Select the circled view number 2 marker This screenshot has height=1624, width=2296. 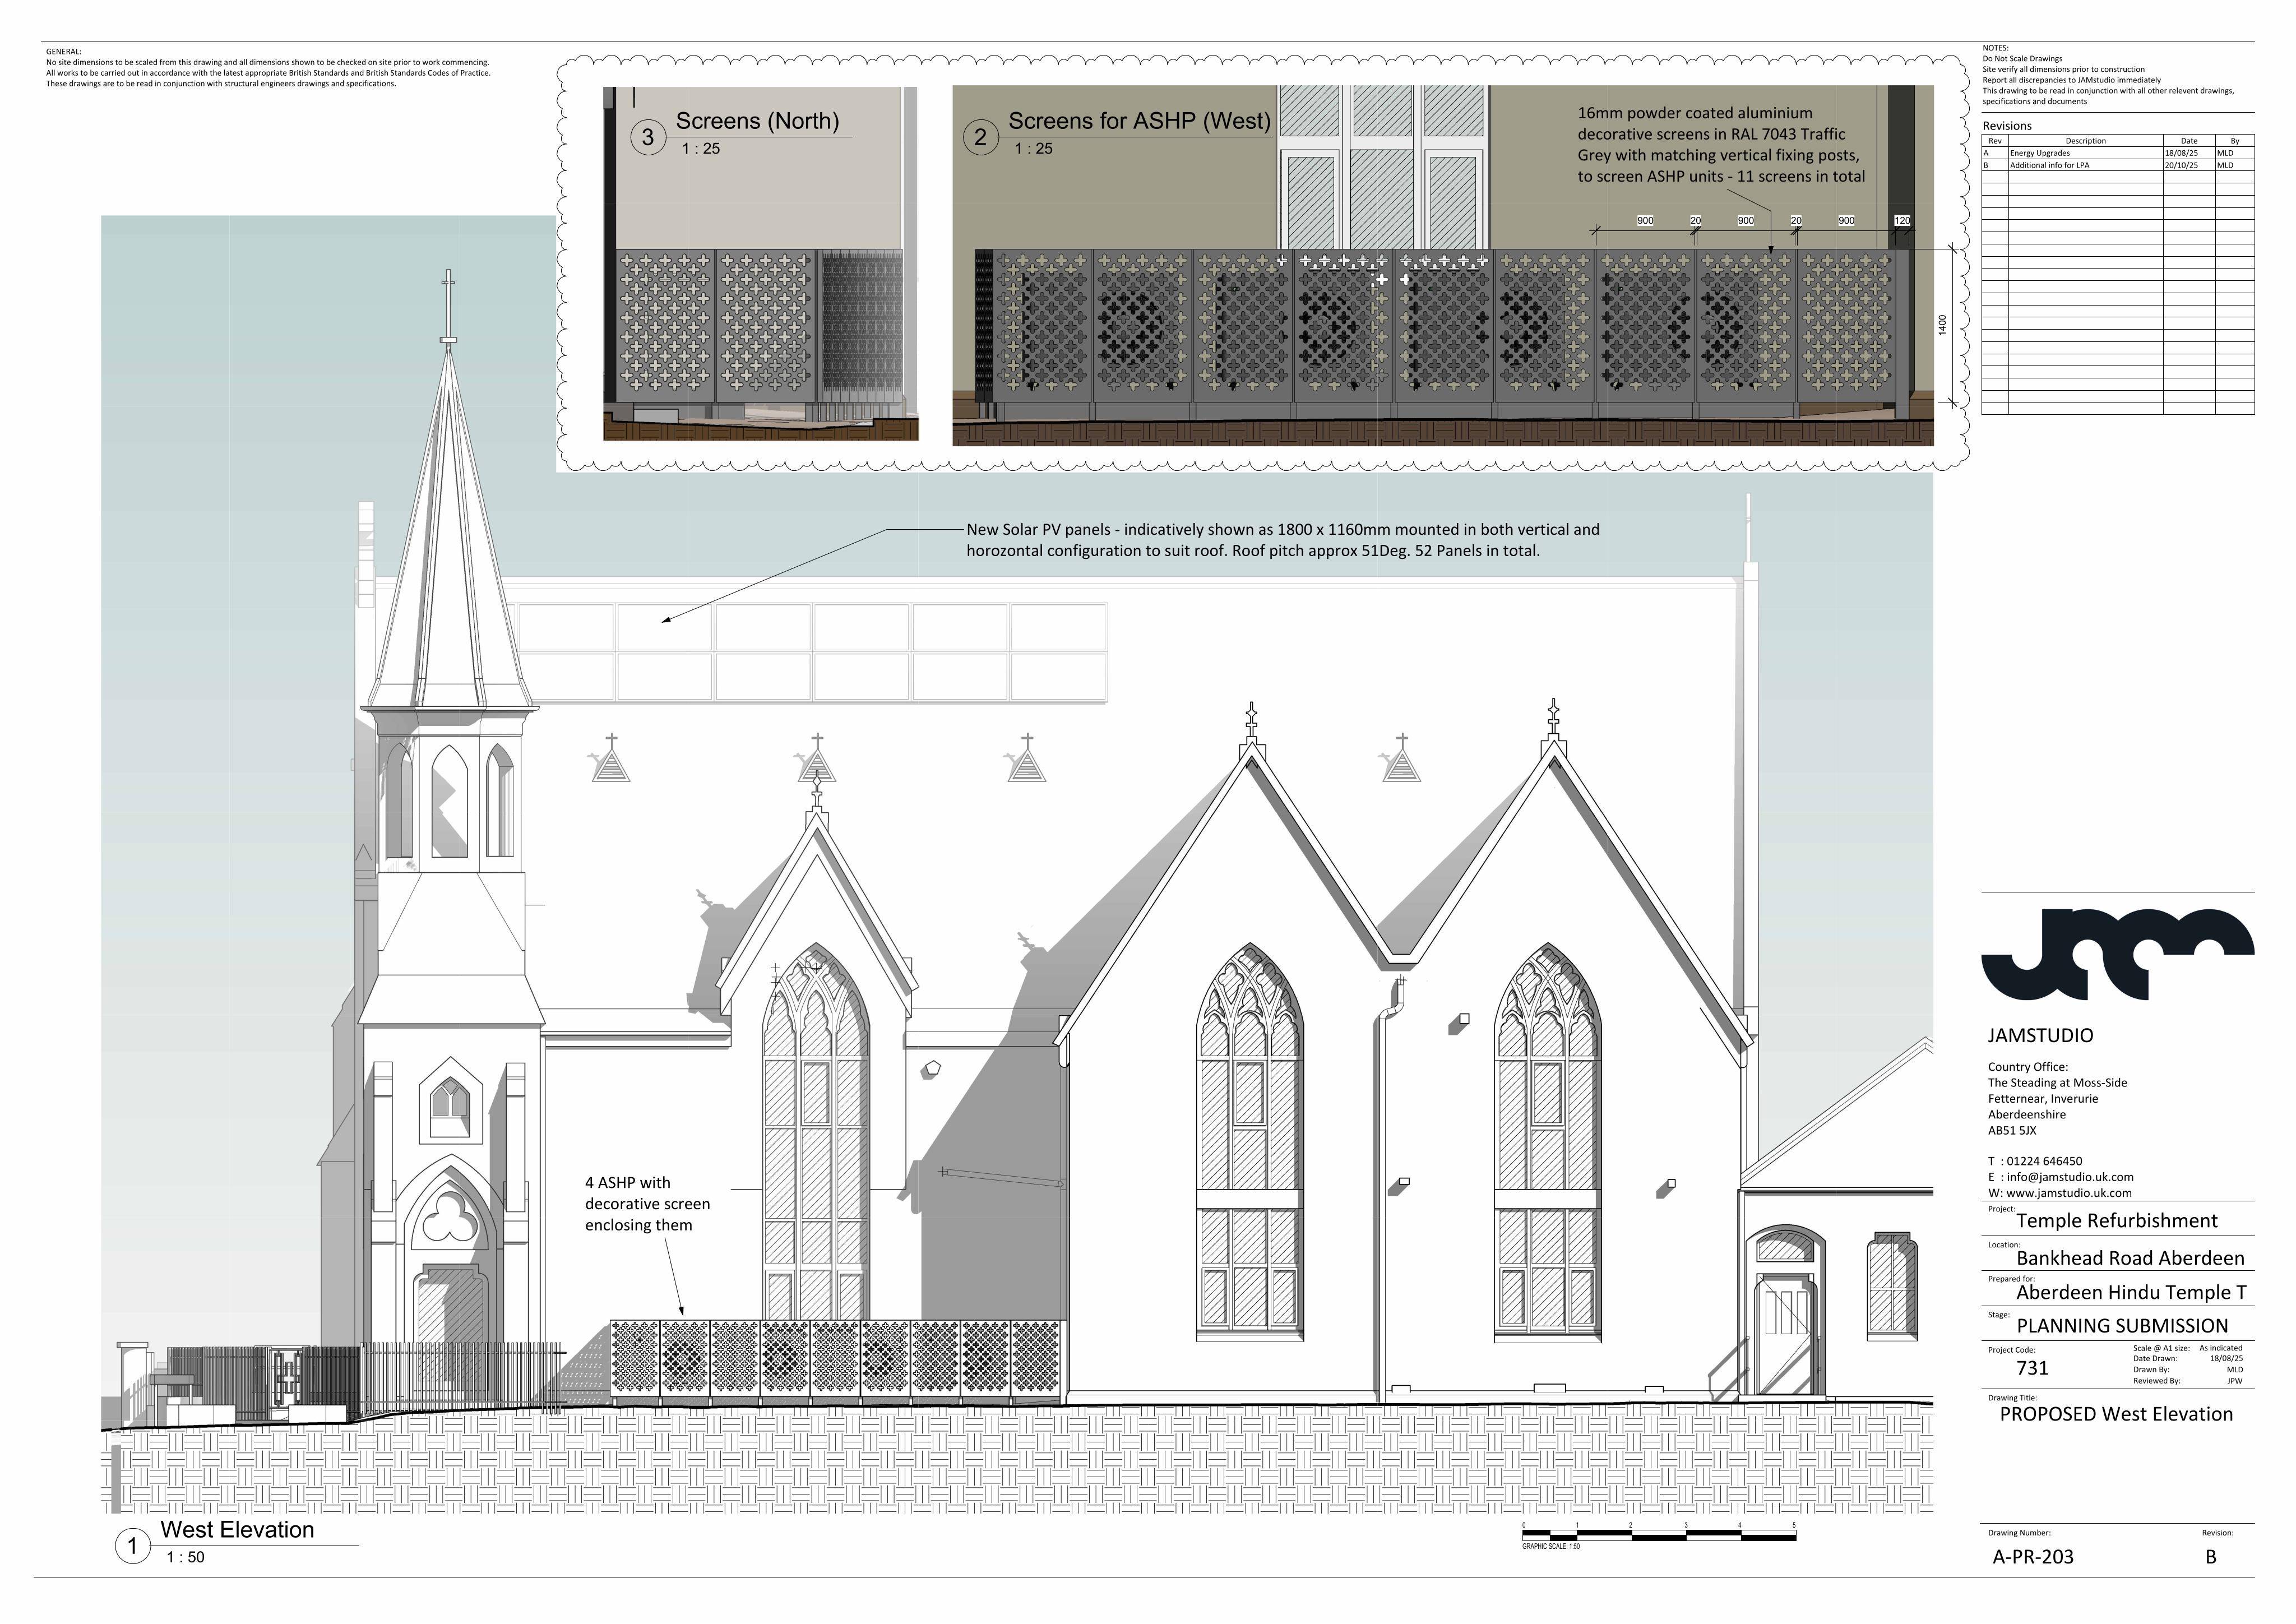pyautogui.click(x=980, y=137)
